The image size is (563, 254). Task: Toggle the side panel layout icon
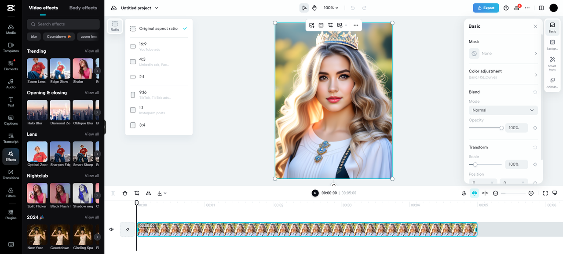(541, 8)
